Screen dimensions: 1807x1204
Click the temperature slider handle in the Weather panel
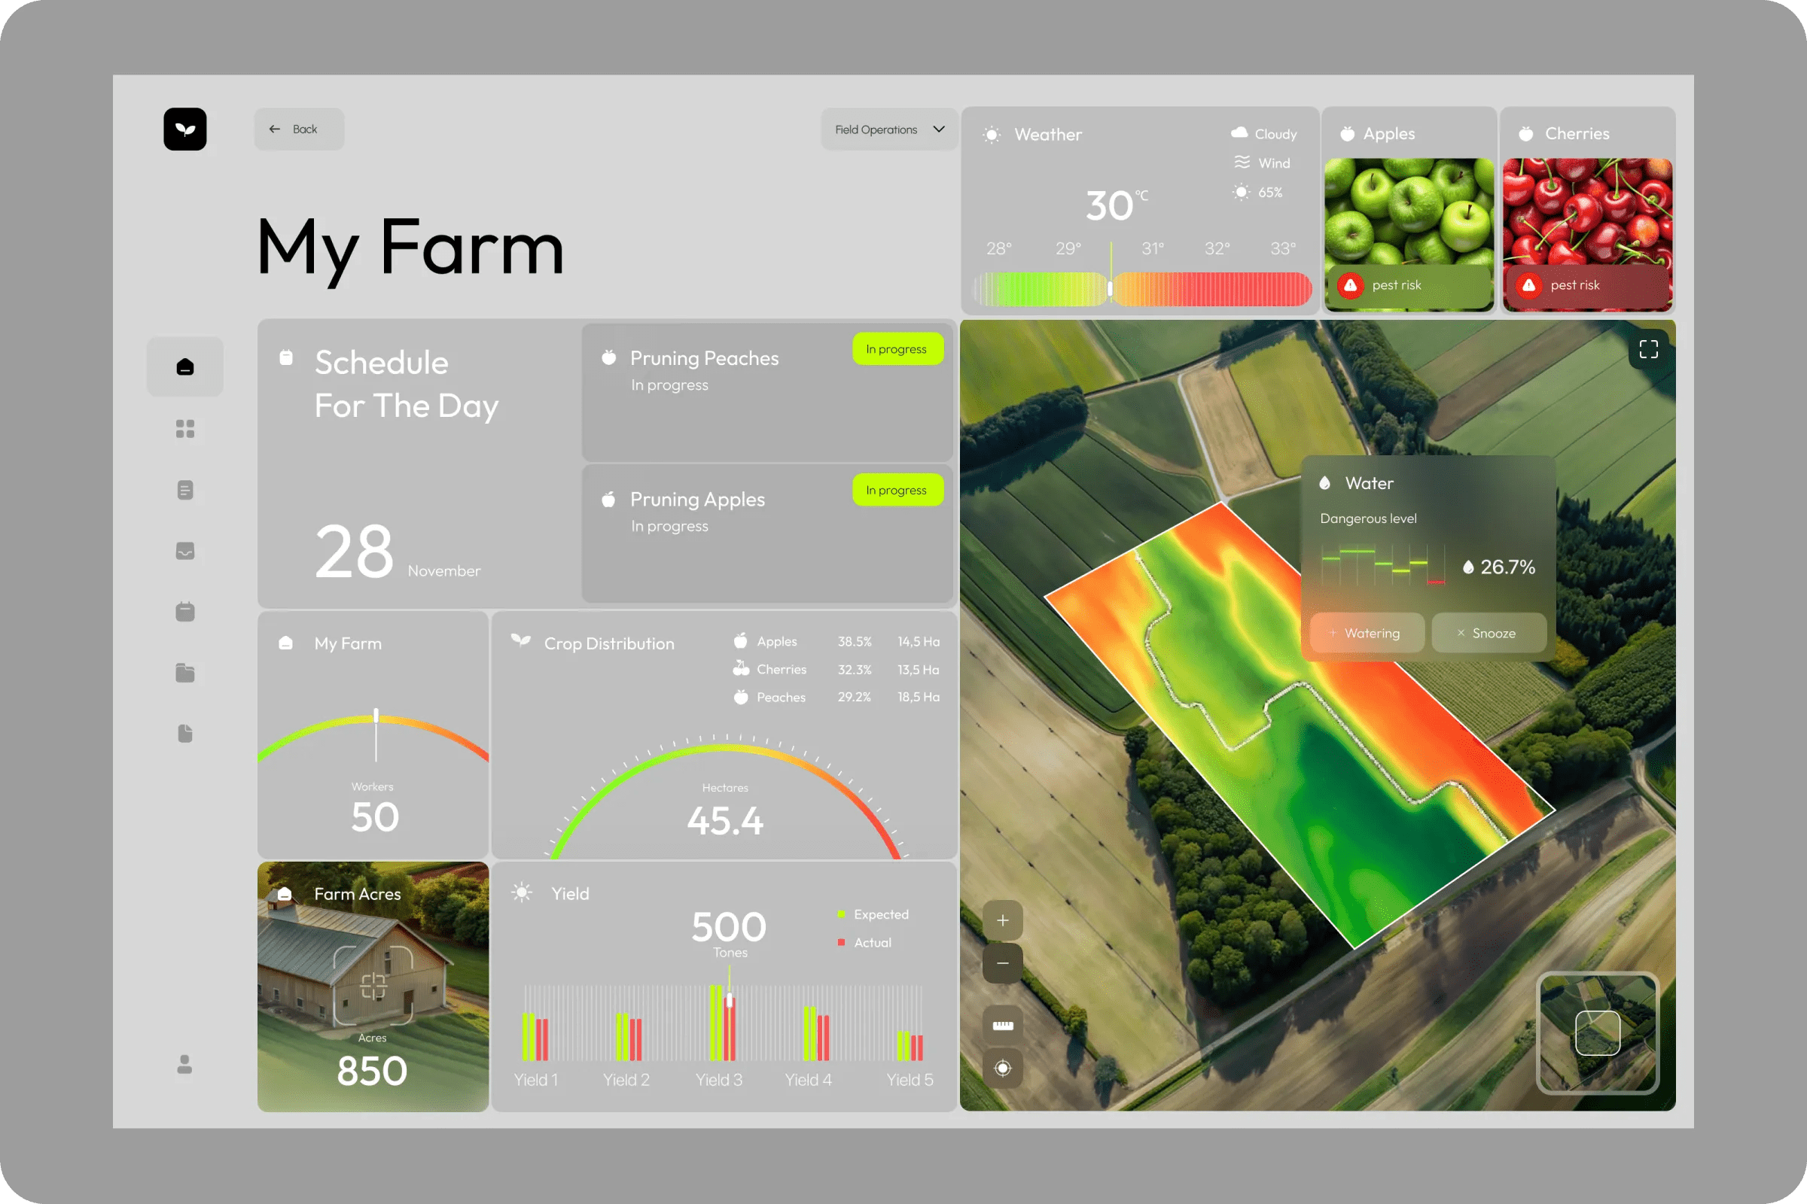1112,288
